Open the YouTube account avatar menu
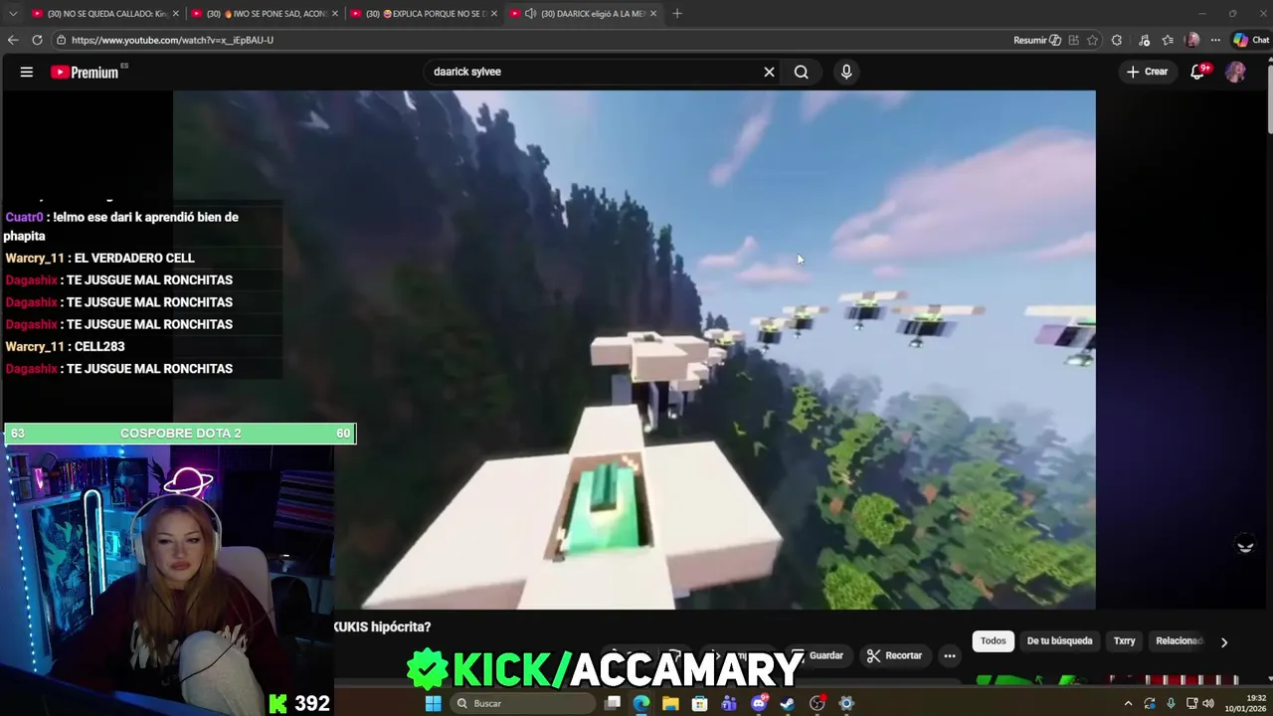Viewport: 1273px width, 716px height. (x=1235, y=72)
